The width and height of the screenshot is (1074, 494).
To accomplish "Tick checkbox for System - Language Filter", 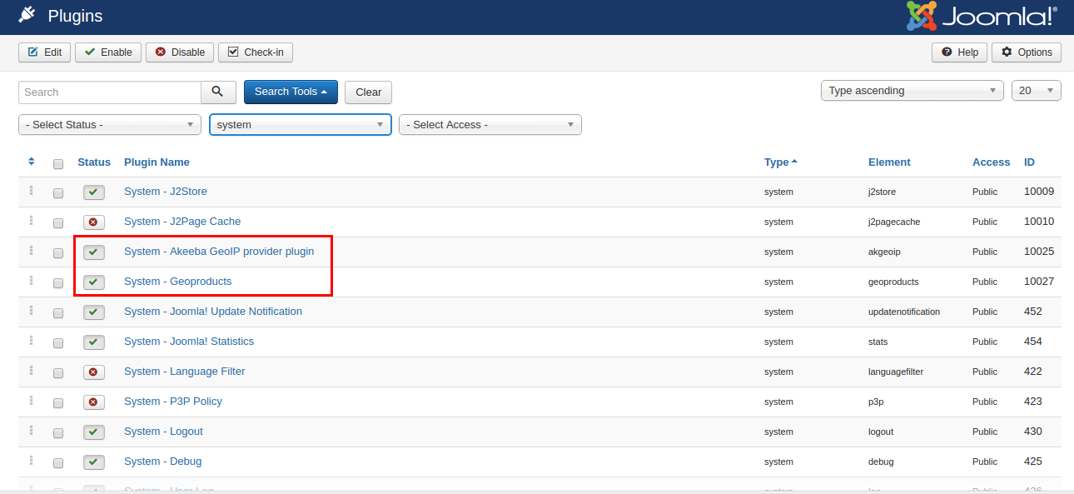I will 58,373.
